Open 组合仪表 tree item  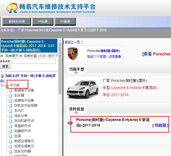click(21, 116)
